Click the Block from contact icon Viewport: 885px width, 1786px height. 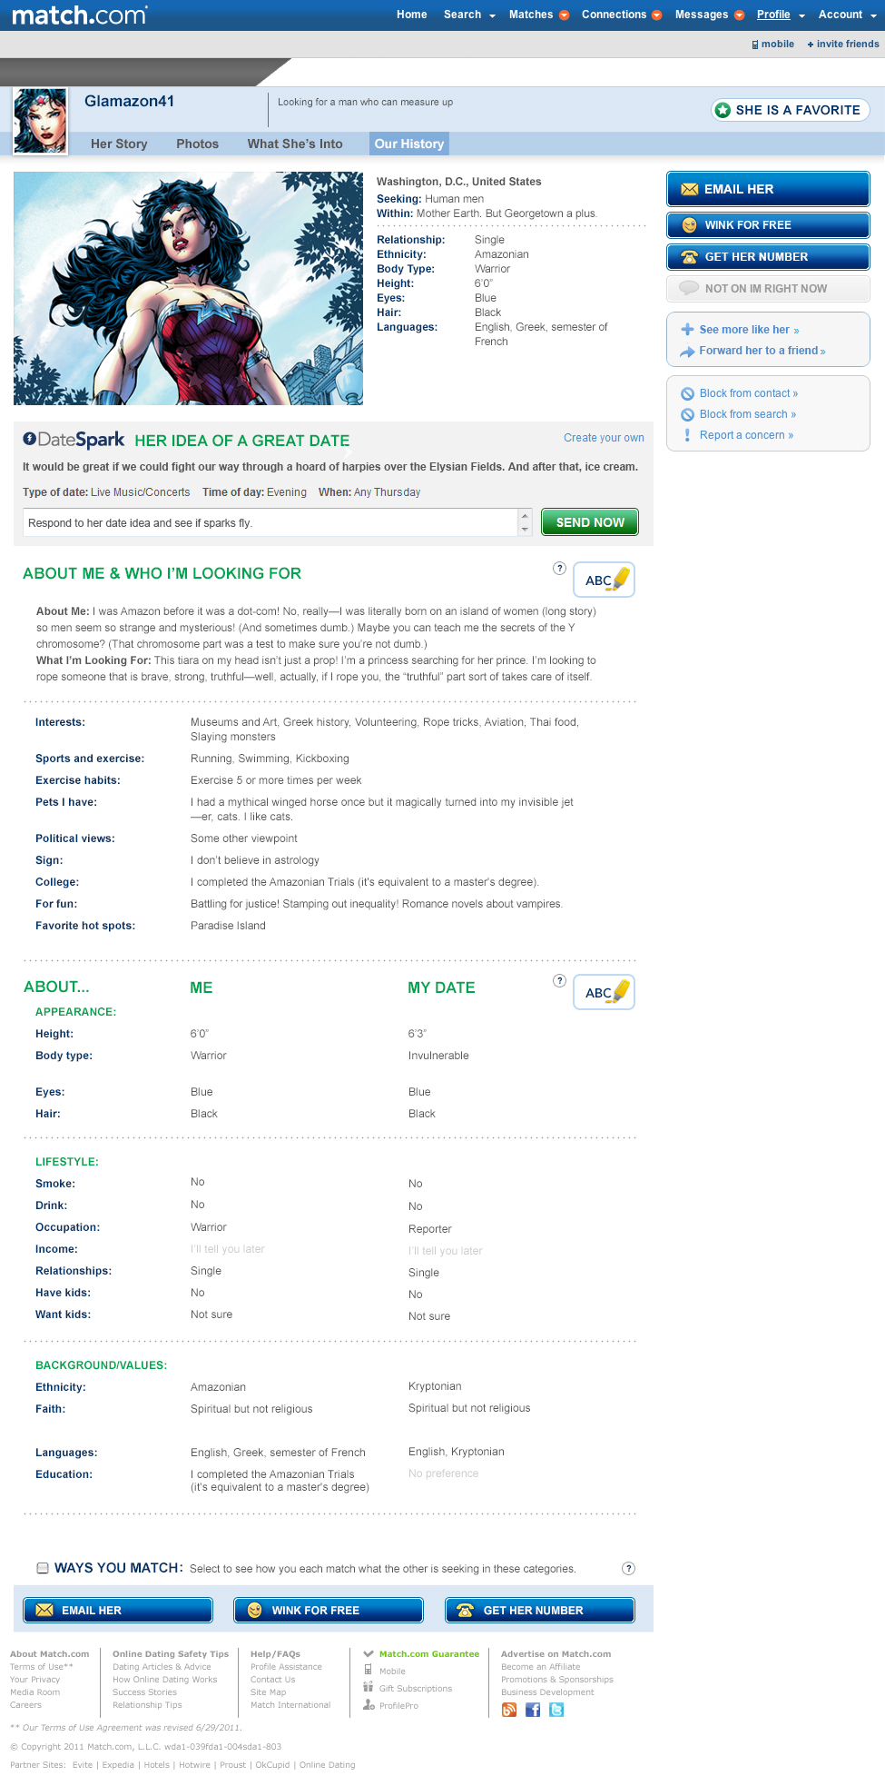[x=687, y=393]
